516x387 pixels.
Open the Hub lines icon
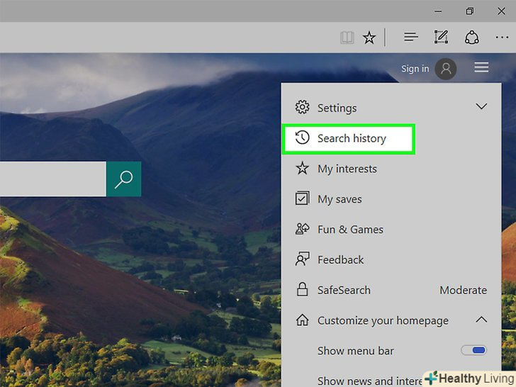pos(410,38)
